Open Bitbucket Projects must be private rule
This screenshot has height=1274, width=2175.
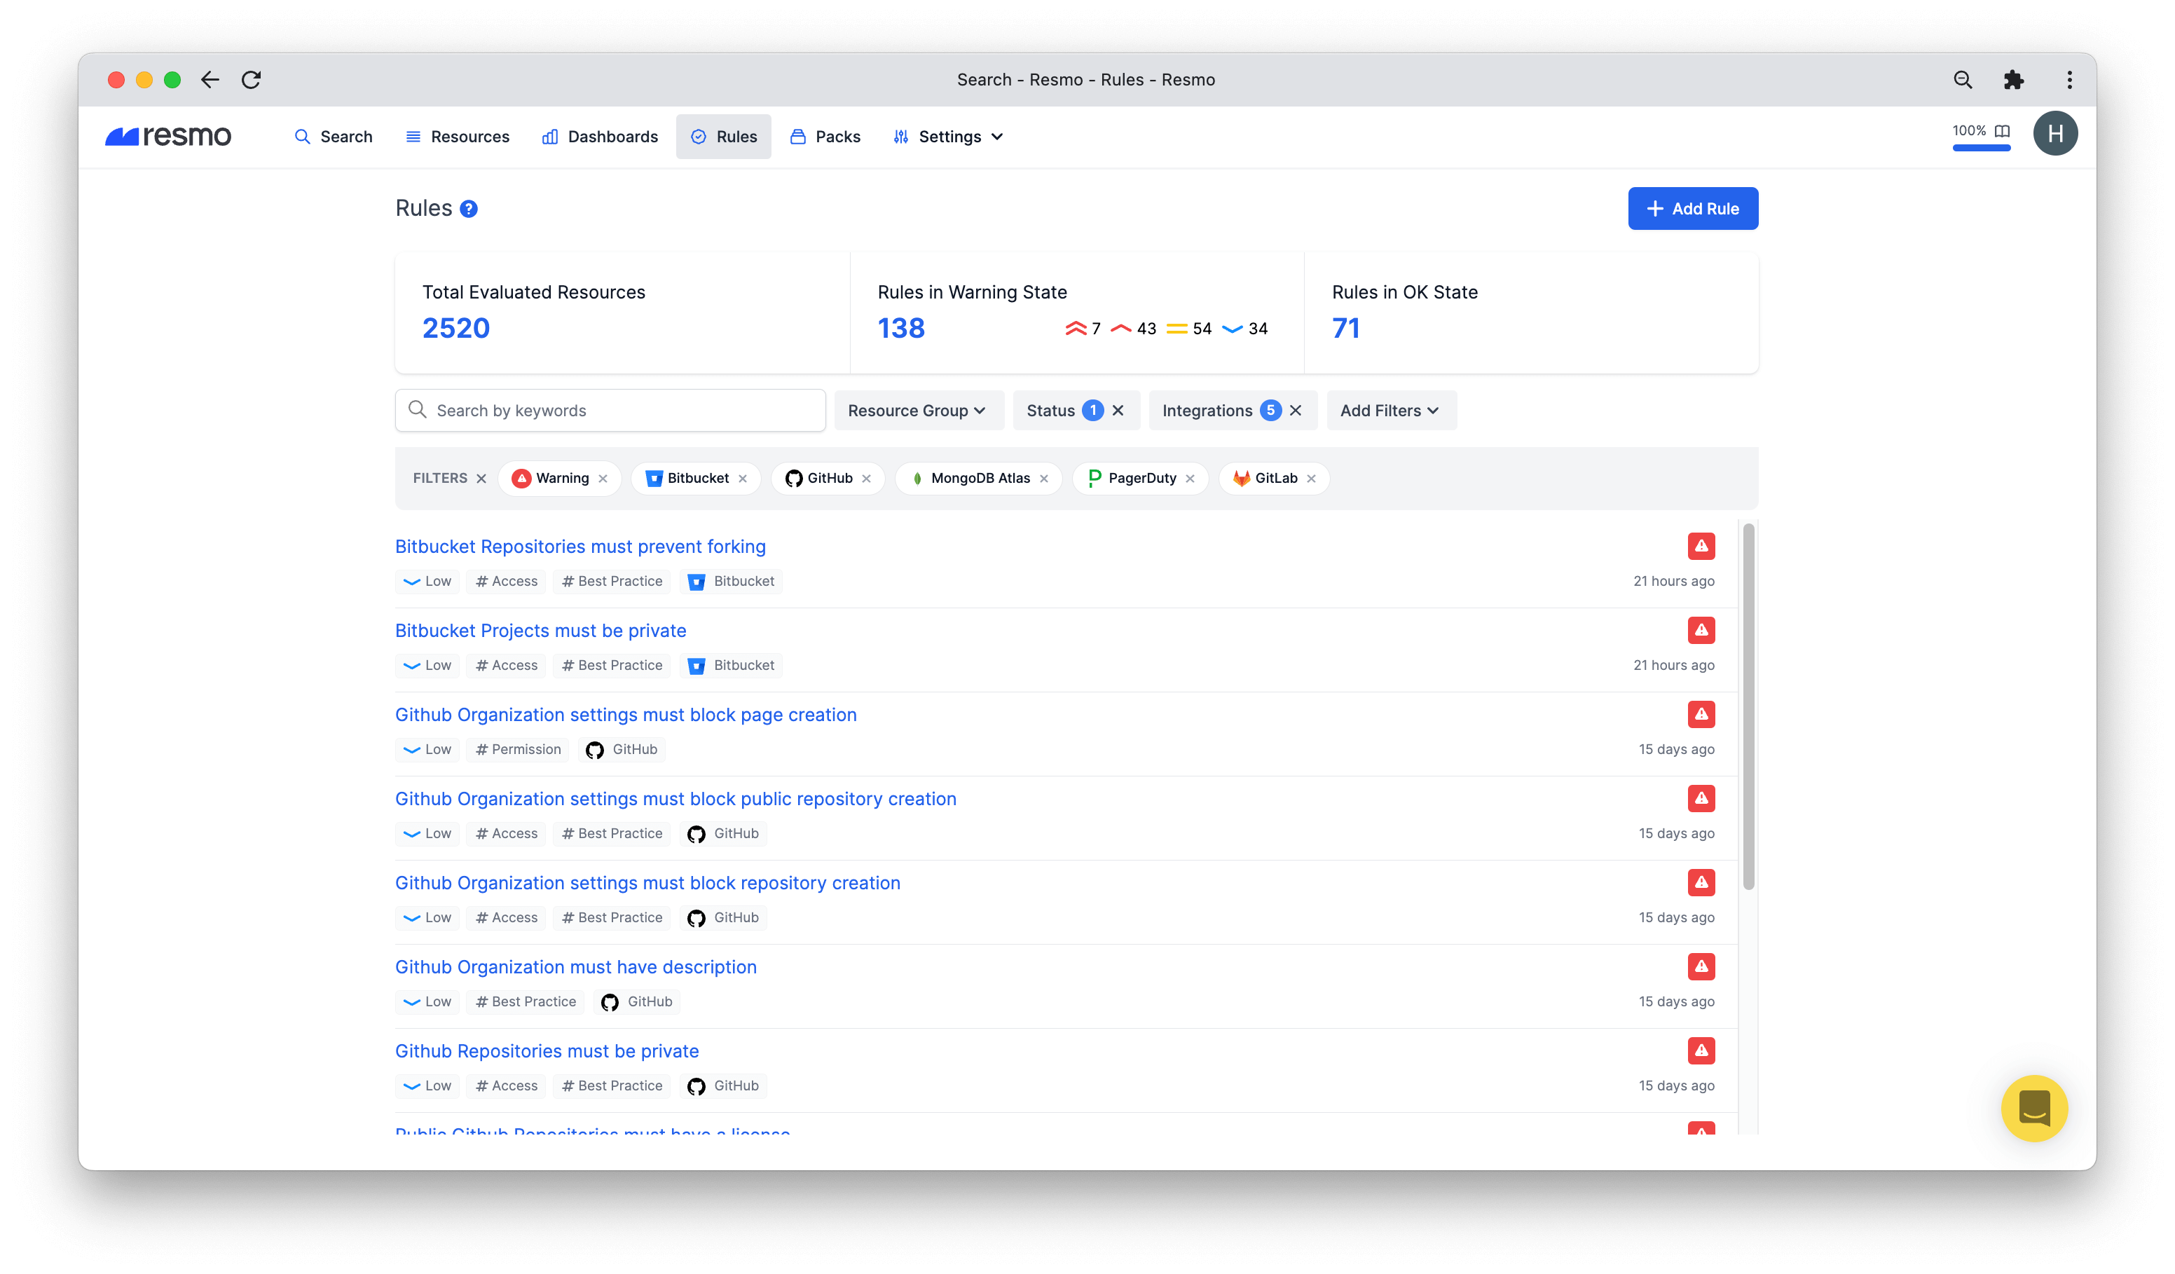[541, 631]
